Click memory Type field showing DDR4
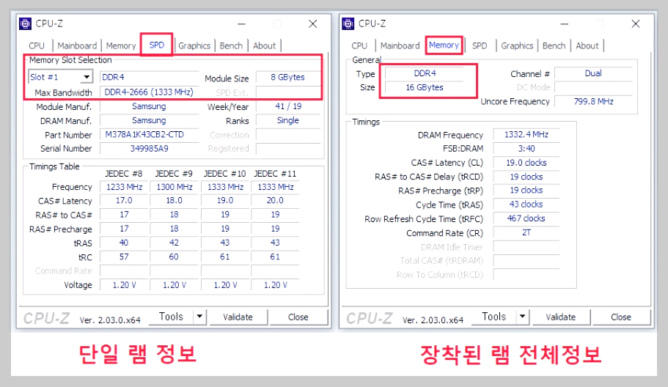The image size is (668, 387). (425, 73)
